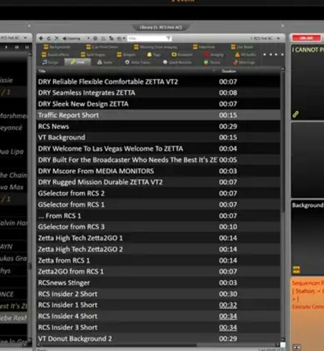Switch to the Songs tab
The image size is (324, 351).
[x=50, y=62]
